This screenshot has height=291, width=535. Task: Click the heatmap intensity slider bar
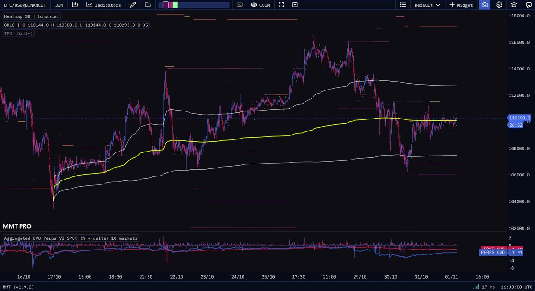coord(194,5)
